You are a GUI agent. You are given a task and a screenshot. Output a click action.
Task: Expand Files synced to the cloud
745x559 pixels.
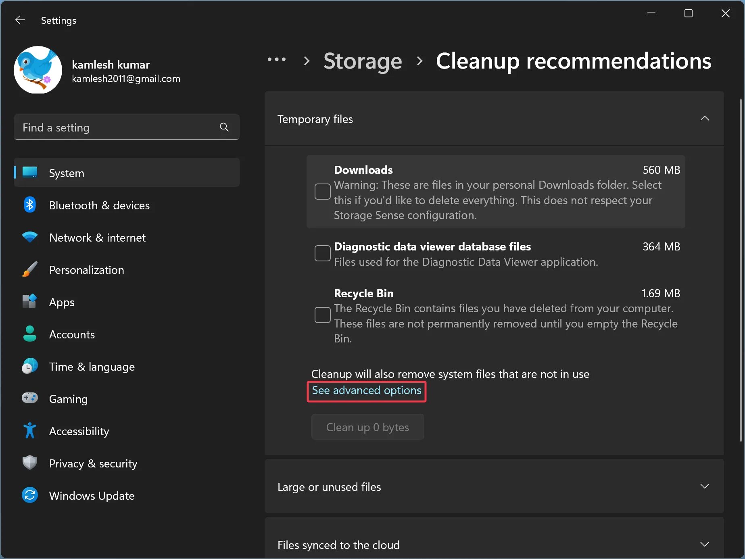(704, 544)
